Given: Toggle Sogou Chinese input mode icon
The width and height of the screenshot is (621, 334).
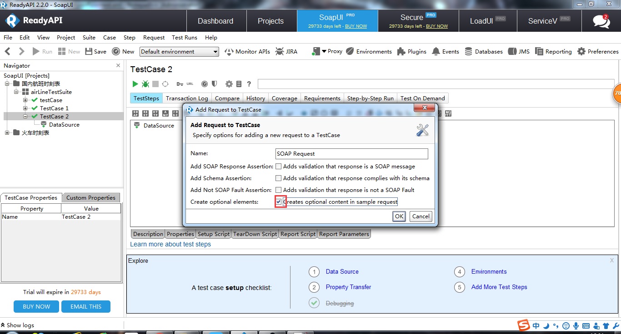Looking at the screenshot, I should pos(536,326).
